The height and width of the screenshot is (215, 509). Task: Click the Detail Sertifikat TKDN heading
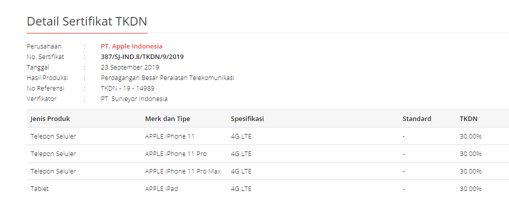(87, 21)
